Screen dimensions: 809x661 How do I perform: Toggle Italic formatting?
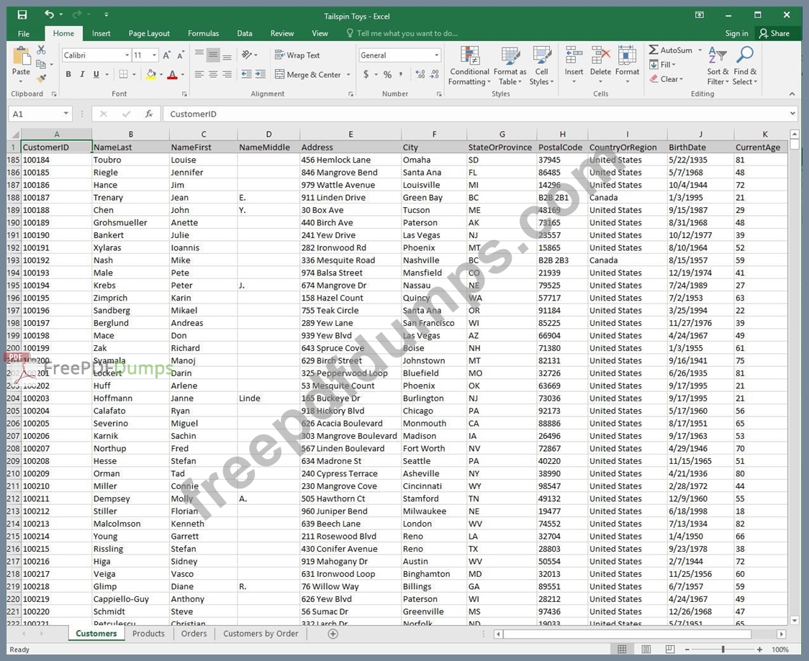pos(82,74)
